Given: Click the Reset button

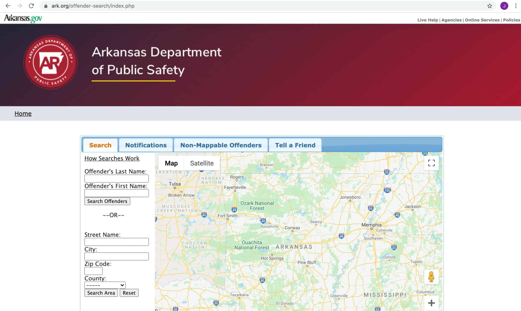Looking at the screenshot, I should 129,293.
